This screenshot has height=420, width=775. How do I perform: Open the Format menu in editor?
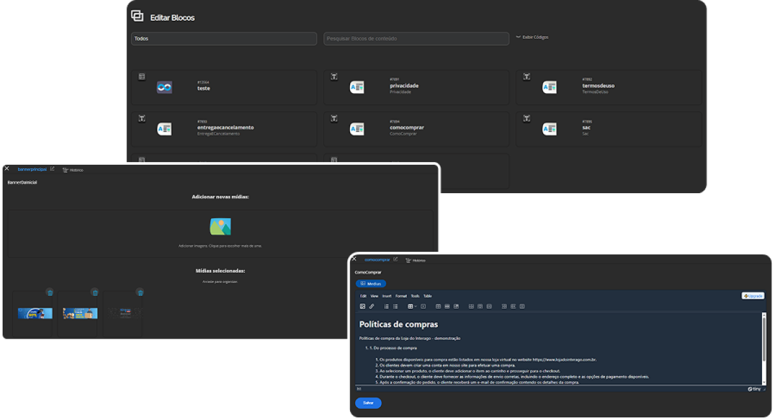401,296
